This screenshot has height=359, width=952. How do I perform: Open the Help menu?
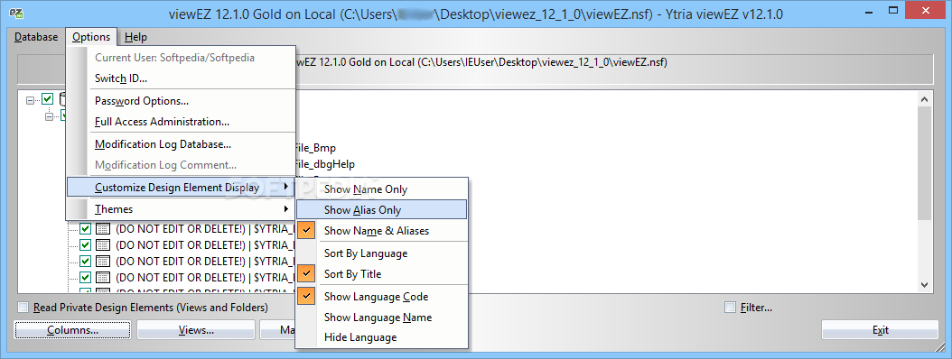tap(135, 37)
